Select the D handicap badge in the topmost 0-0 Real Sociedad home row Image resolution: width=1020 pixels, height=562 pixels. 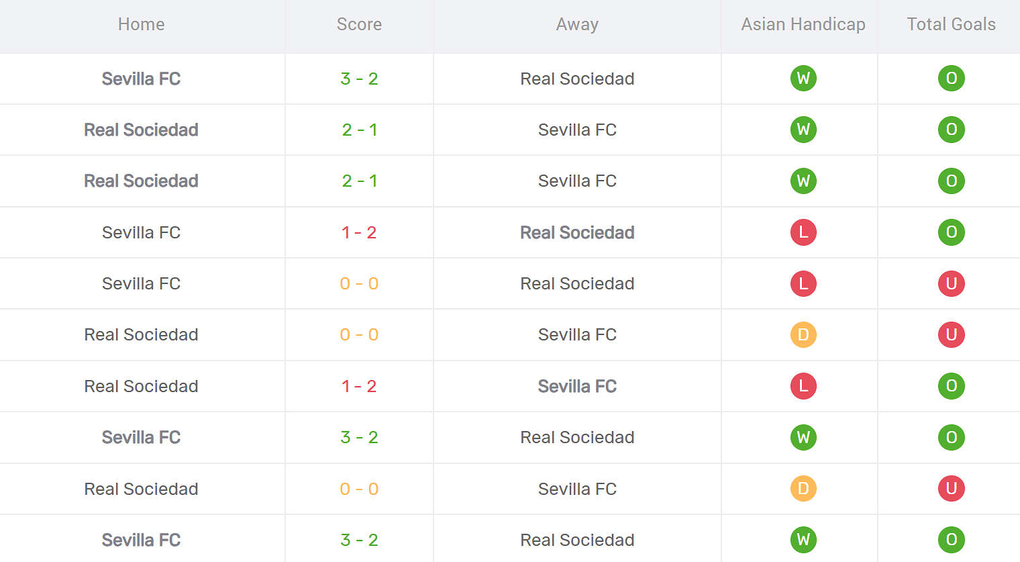803,334
